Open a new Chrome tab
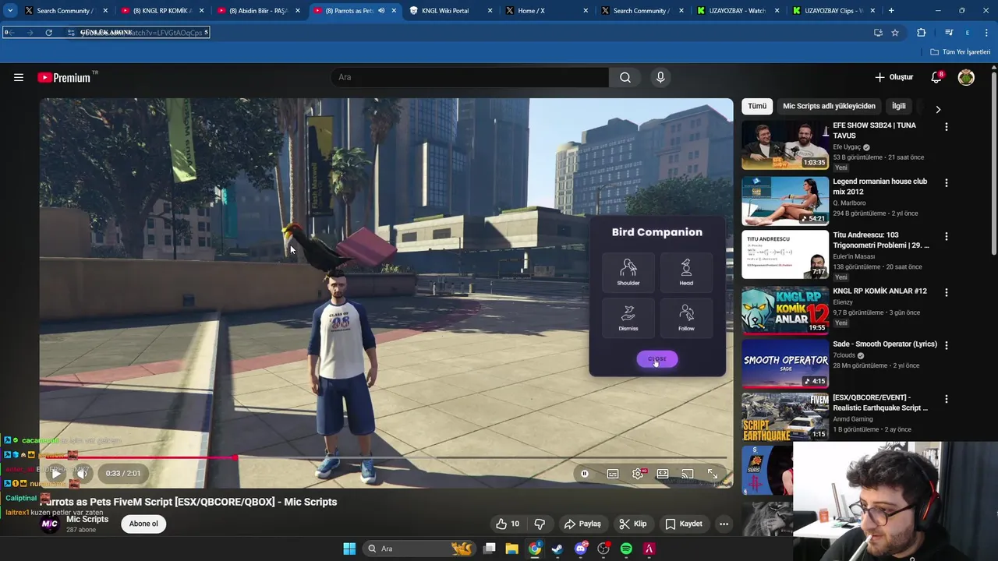998x561 pixels. 891,11
